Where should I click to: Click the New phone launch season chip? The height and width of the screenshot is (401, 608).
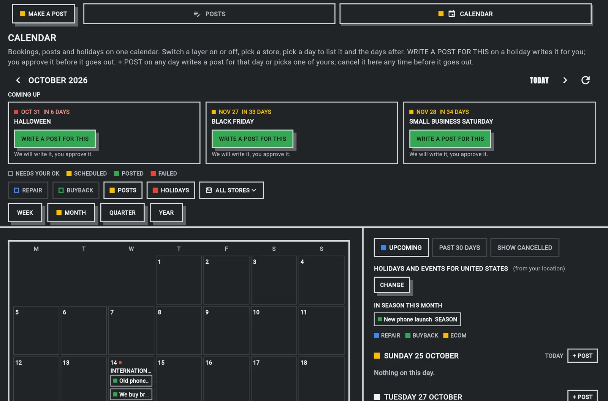coord(417,319)
